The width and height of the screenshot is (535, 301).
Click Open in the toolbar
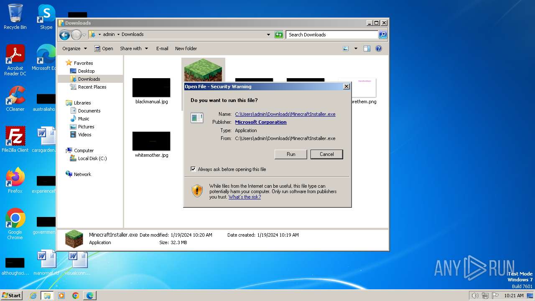coord(104,48)
